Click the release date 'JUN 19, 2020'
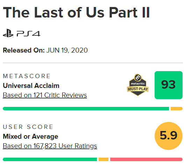Screen dimensions: 184x165 pos(67,50)
